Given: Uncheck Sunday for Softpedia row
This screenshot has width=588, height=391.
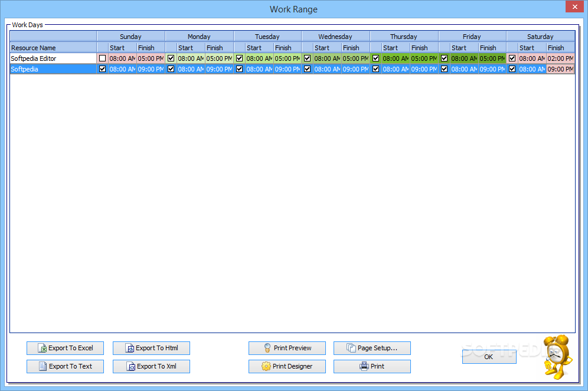Looking at the screenshot, I should pos(102,69).
